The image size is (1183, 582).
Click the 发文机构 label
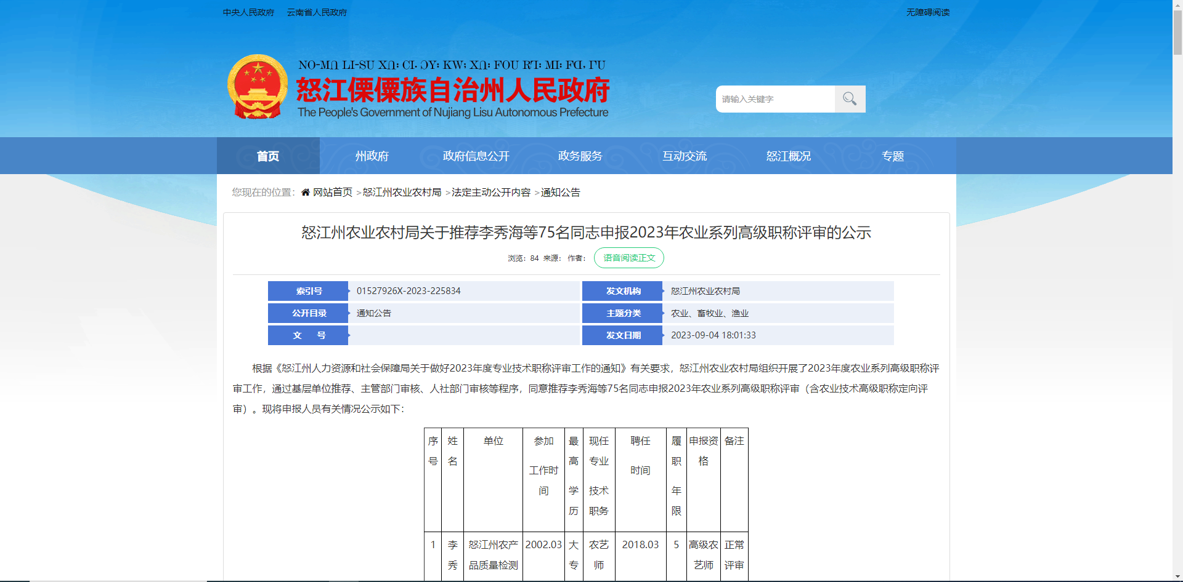[623, 291]
